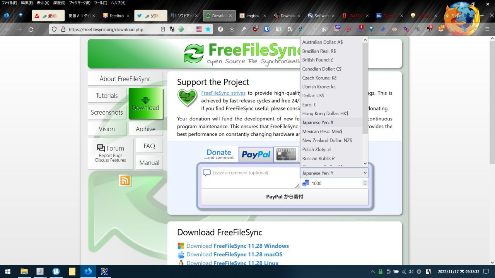Open the Forum Report Bugs link
Viewport: 495px width, 278px height.
[111, 154]
